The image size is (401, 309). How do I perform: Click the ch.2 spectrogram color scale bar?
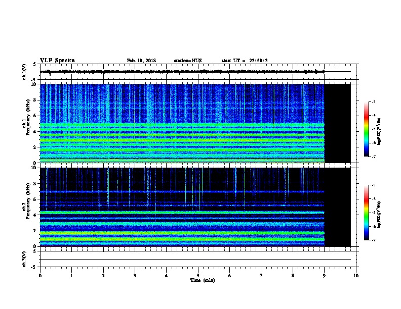366,213
